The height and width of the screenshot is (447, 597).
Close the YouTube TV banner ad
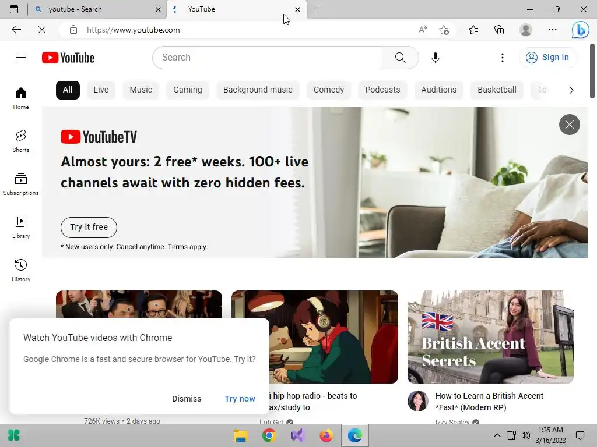click(x=569, y=125)
